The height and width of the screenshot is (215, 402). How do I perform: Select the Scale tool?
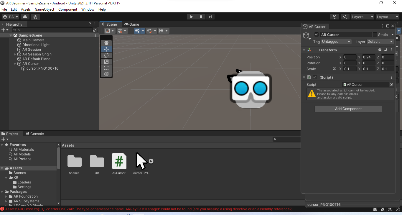(106, 62)
